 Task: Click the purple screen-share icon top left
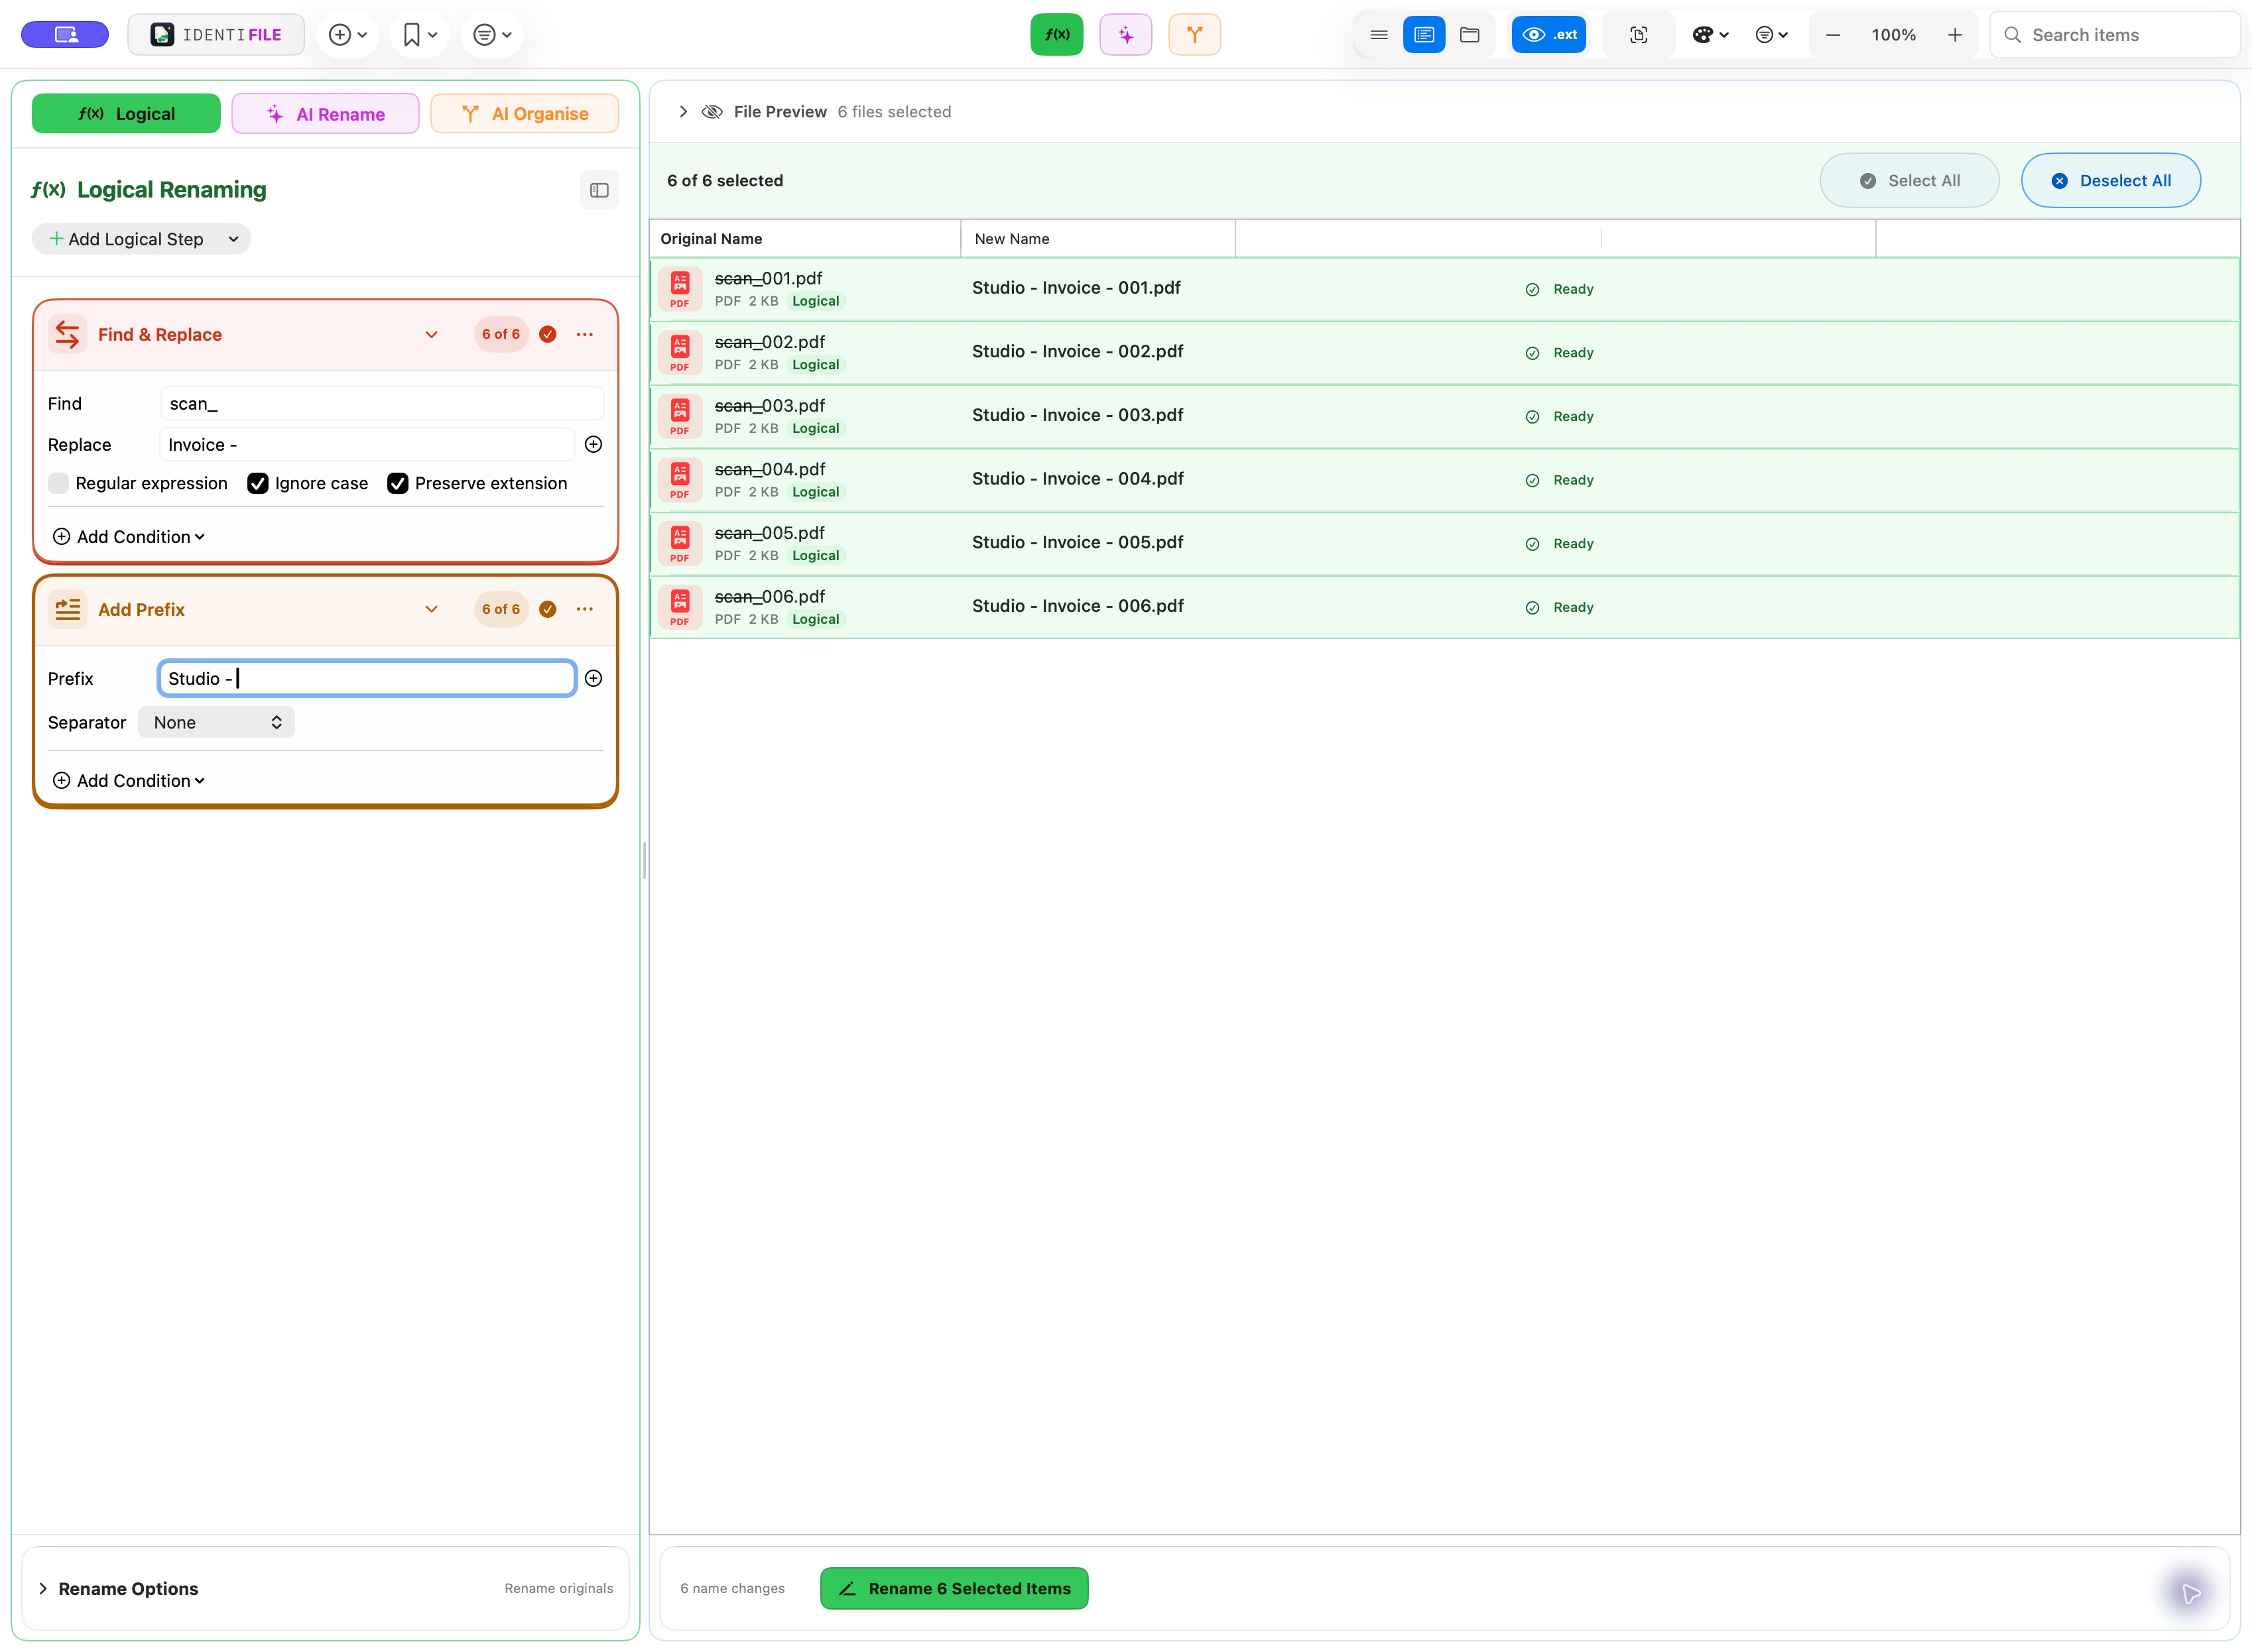pyautogui.click(x=65, y=35)
